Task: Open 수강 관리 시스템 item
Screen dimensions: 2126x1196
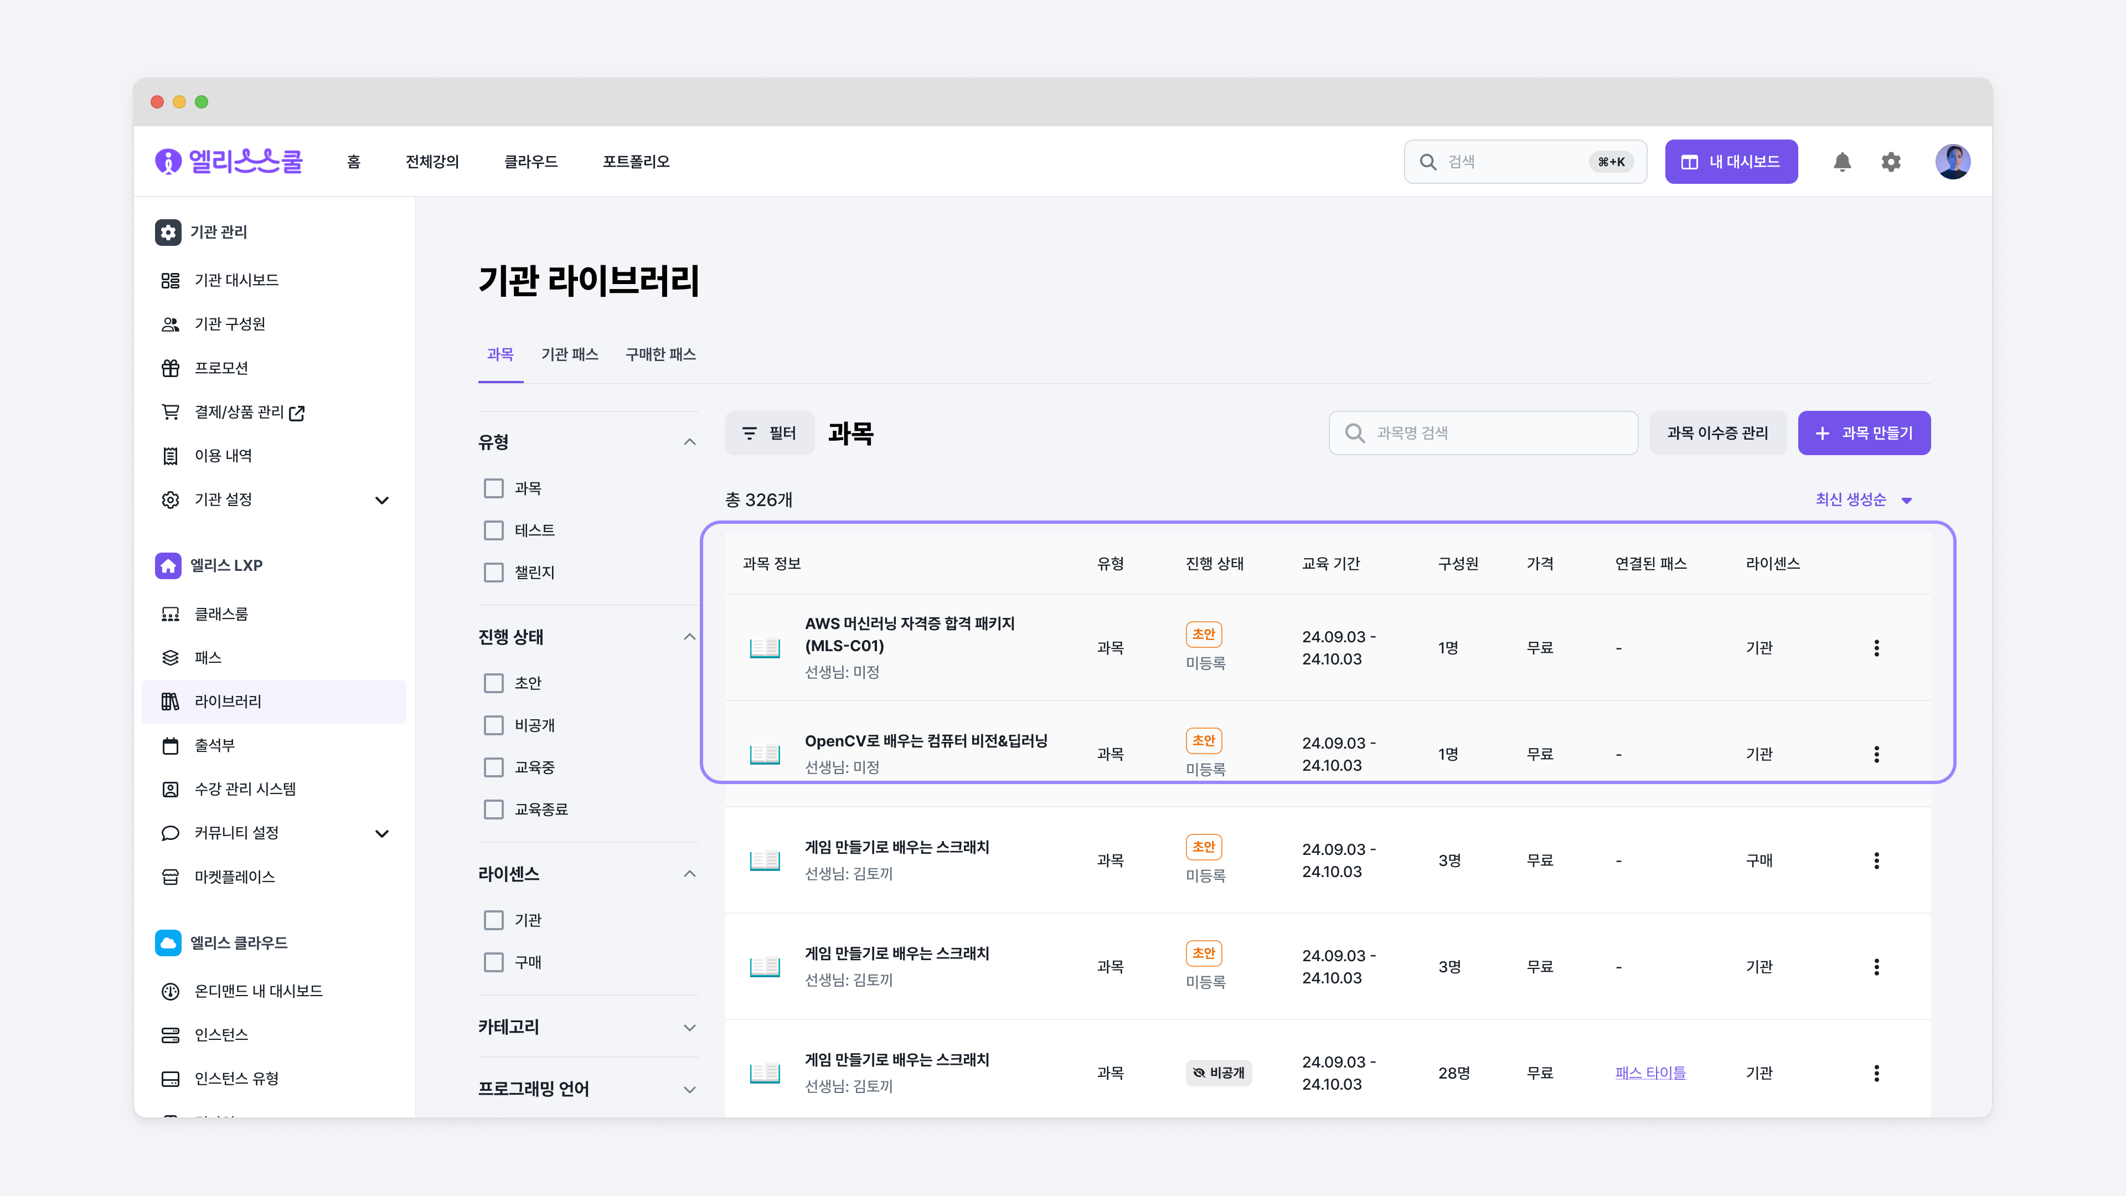Action: click(274, 789)
